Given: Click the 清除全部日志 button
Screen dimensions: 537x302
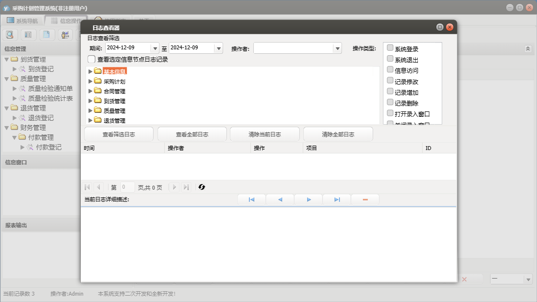Looking at the screenshot, I should tap(338, 134).
